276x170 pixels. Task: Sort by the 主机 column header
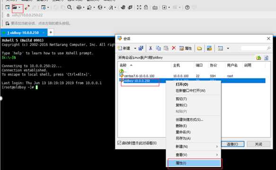(x=183, y=65)
